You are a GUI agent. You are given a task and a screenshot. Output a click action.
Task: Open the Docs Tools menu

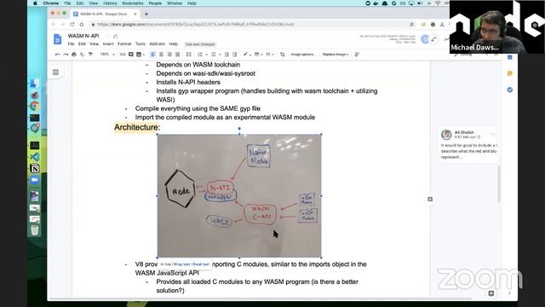[x=141, y=43]
